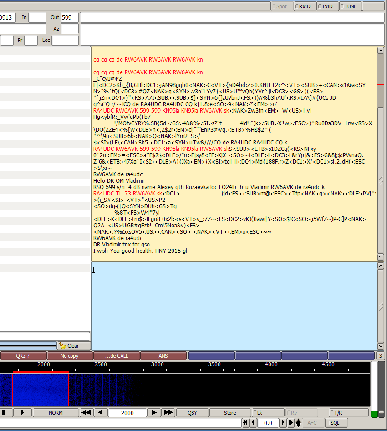Enable the Lk frequency lock
Viewport: 387px width, 431px height.
click(x=269, y=413)
